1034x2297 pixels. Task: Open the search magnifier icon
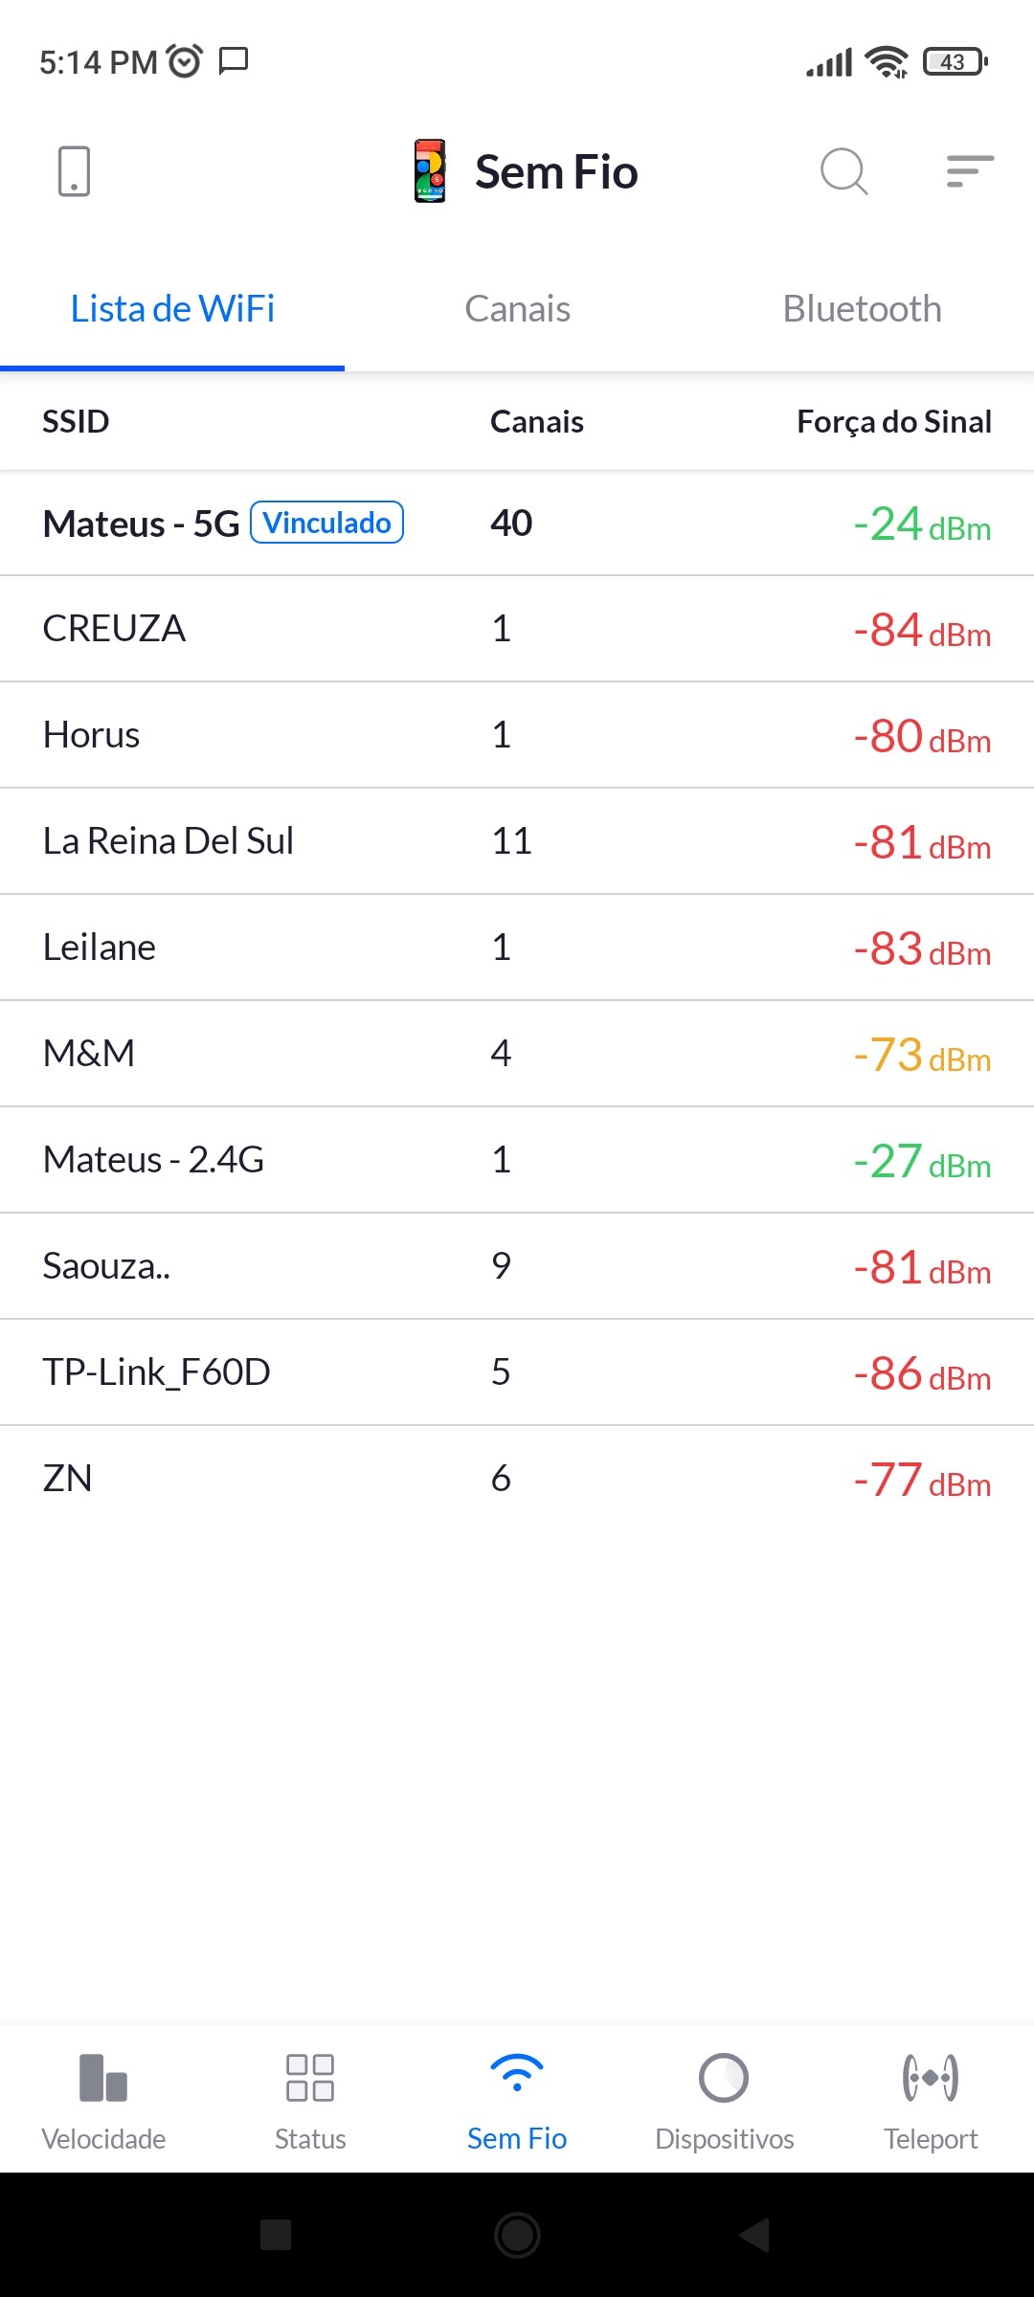click(x=843, y=171)
